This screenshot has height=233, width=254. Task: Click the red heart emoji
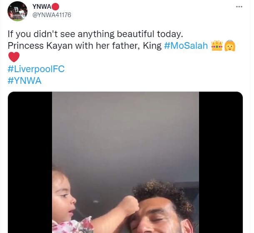tap(15, 57)
